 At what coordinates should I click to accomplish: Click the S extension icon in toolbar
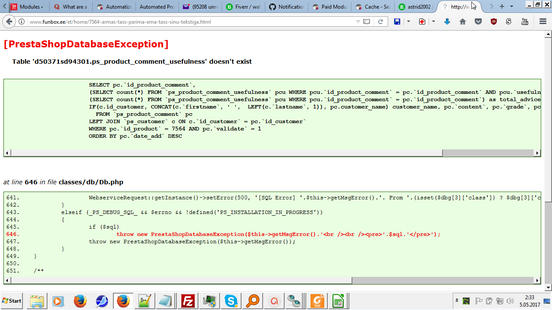509,22
